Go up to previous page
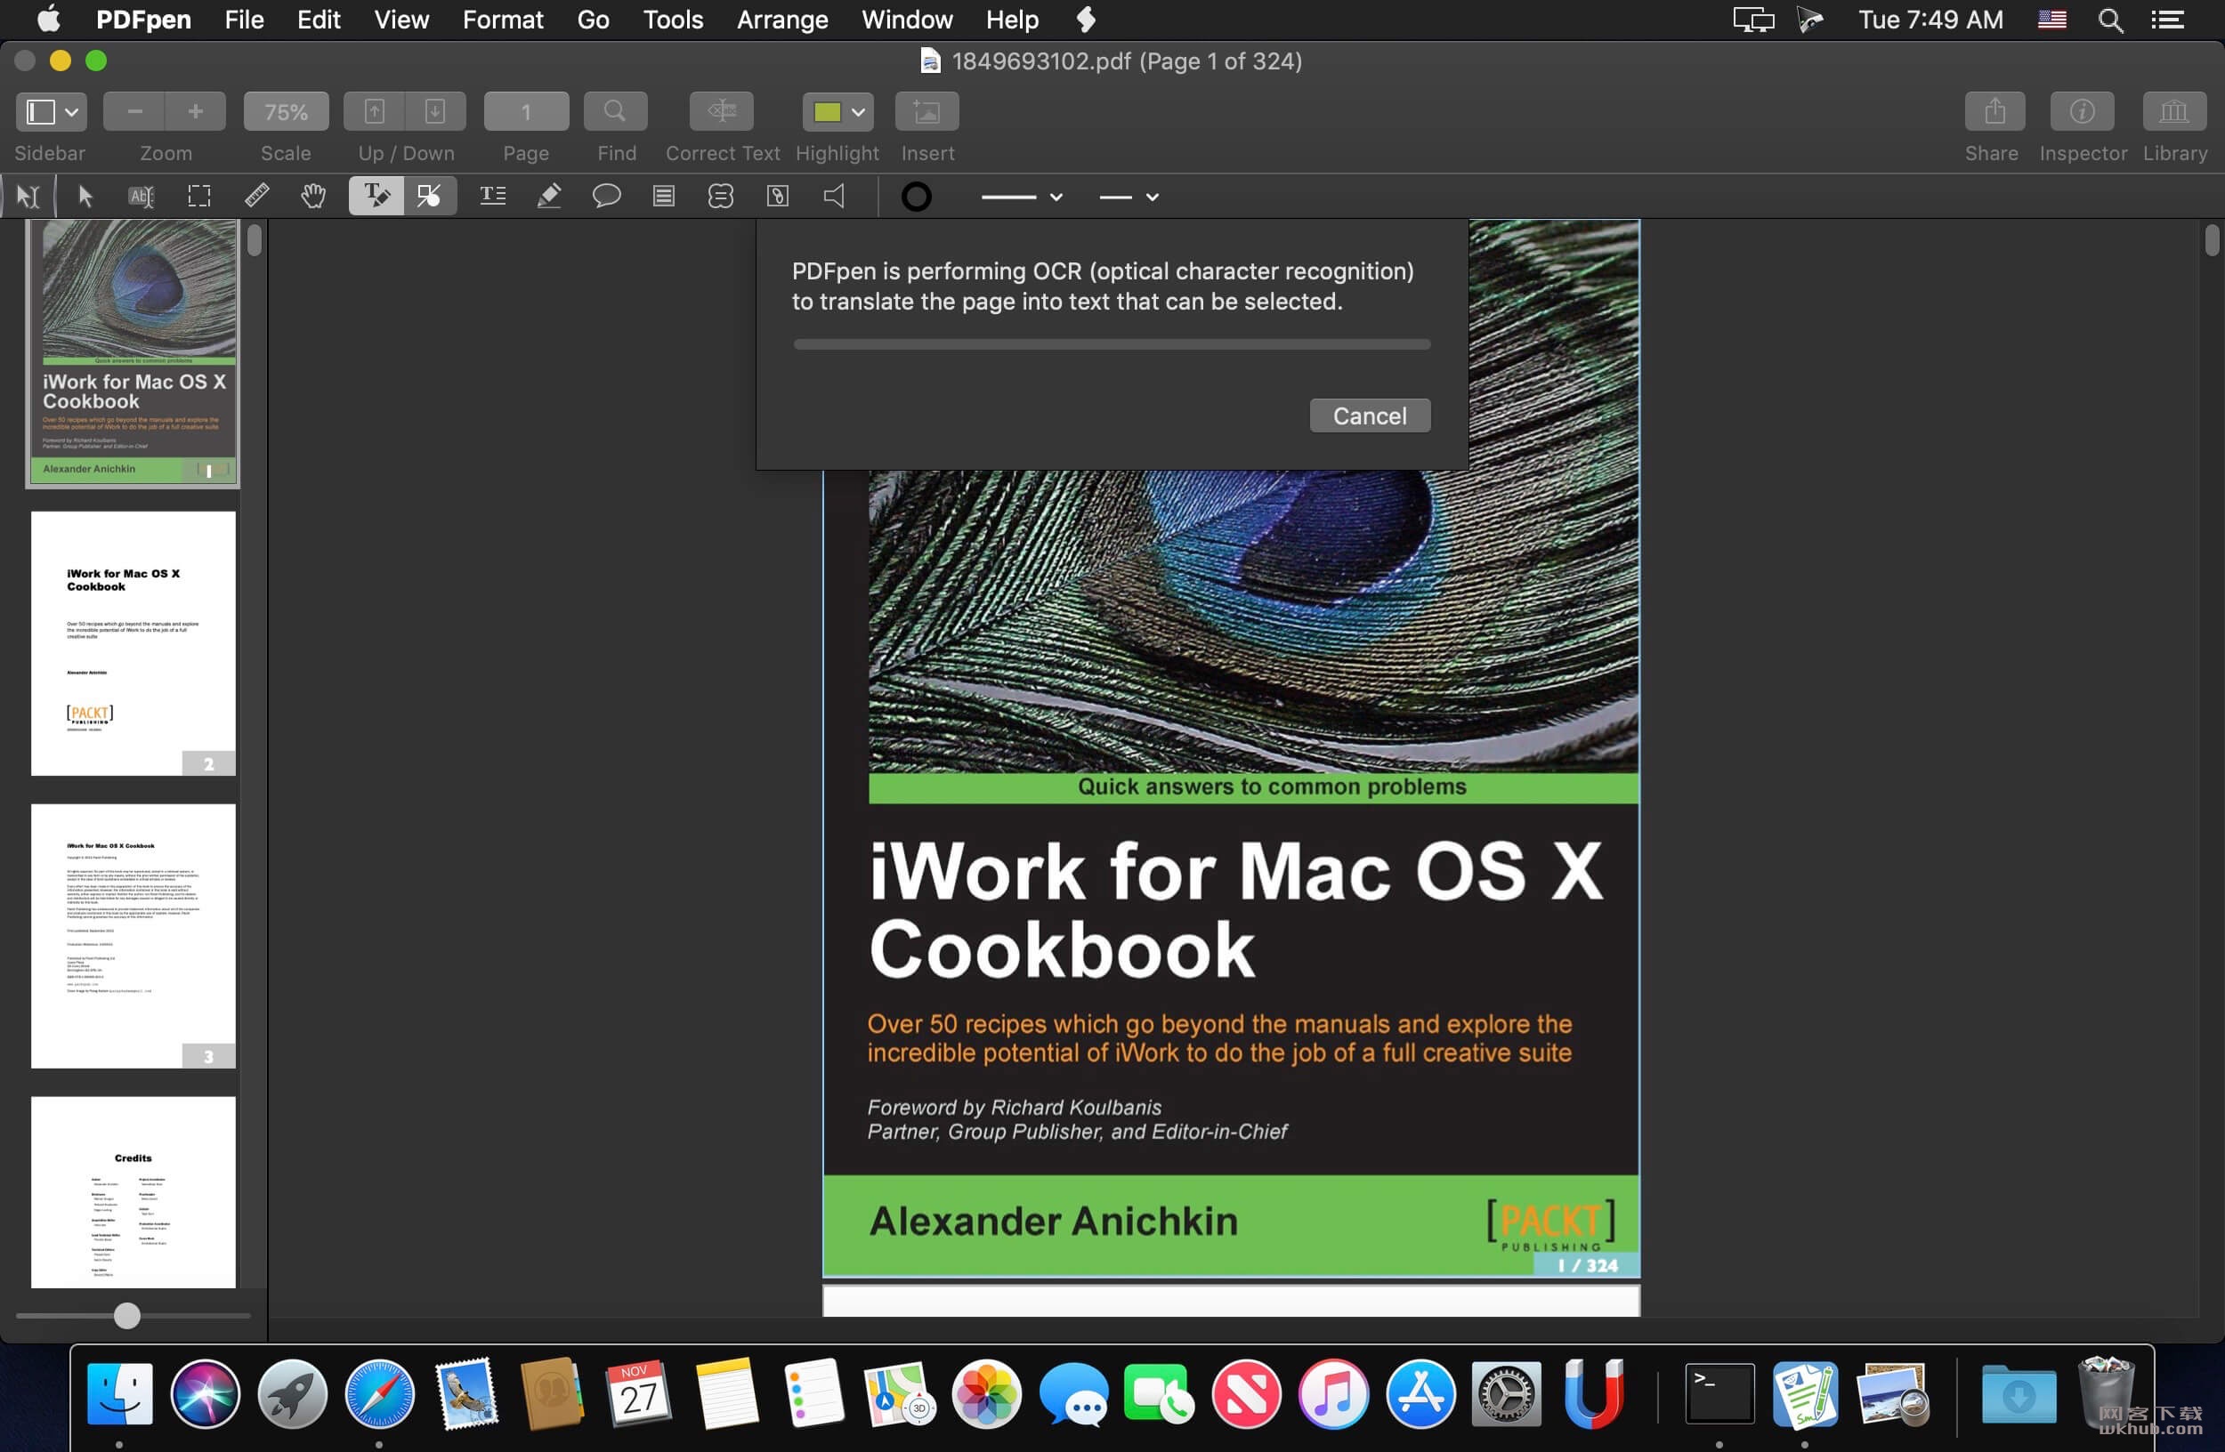The width and height of the screenshot is (2225, 1452). click(x=374, y=112)
